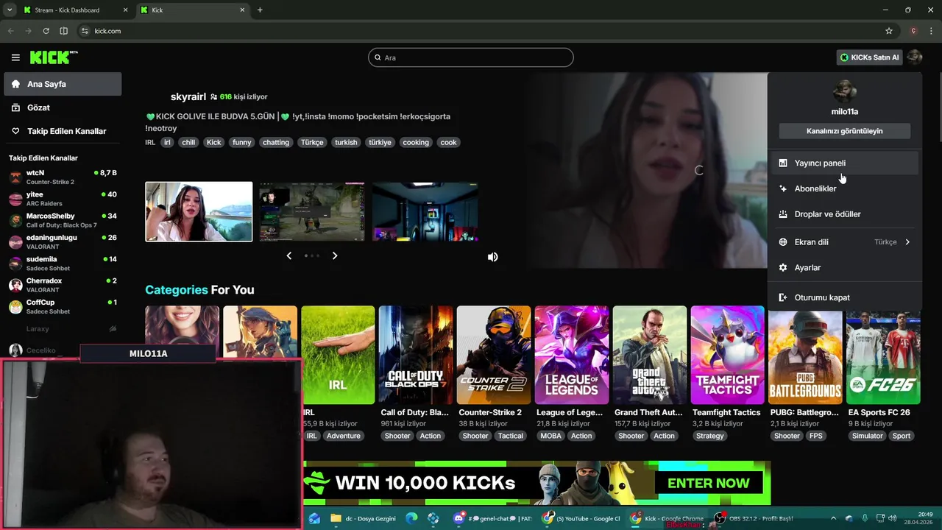The width and height of the screenshot is (942, 530).
Task: Open wtcN channel in followed list
Action: pos(63,177)
